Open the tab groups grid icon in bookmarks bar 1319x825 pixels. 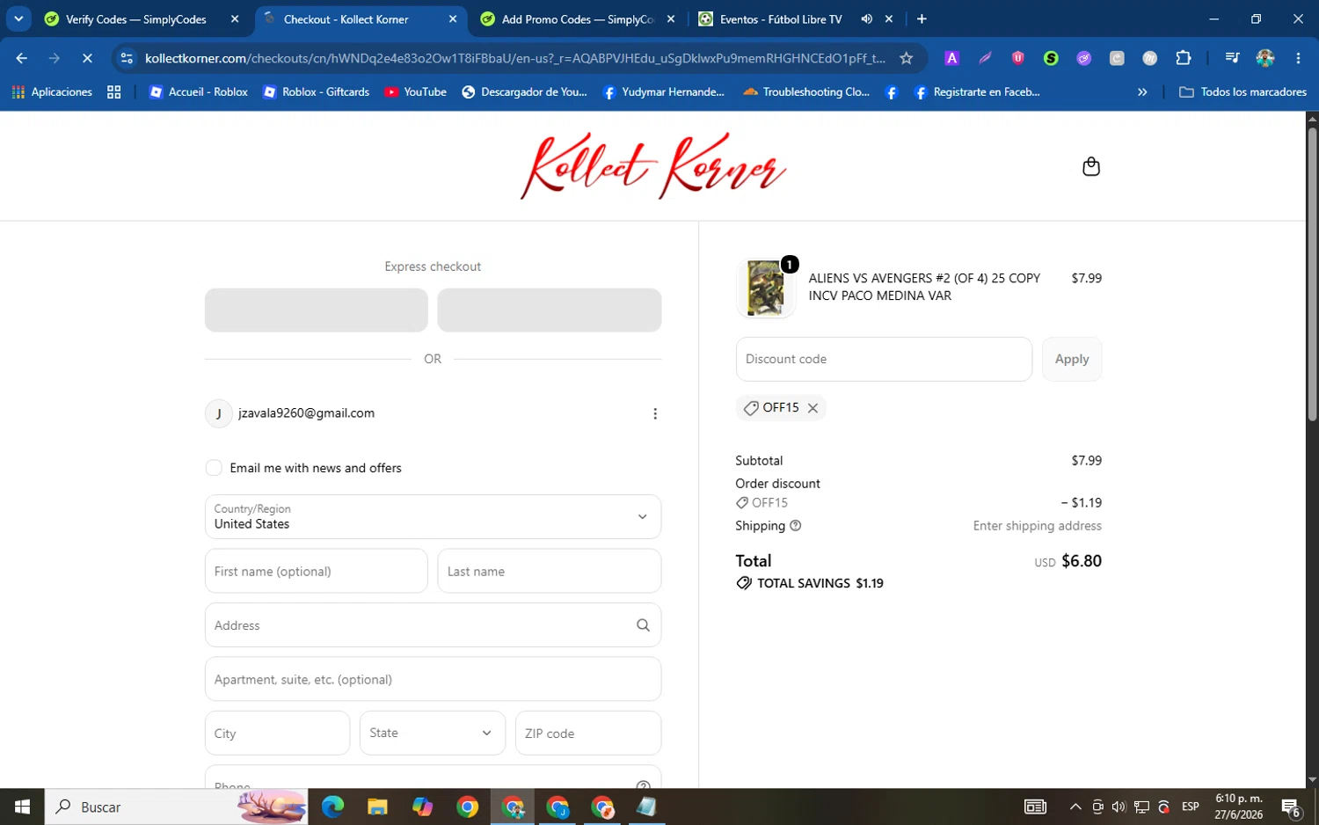click(x=113, y=91)
